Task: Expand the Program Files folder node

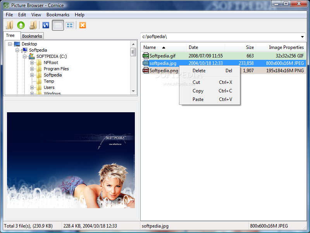Action: [32, 69]
